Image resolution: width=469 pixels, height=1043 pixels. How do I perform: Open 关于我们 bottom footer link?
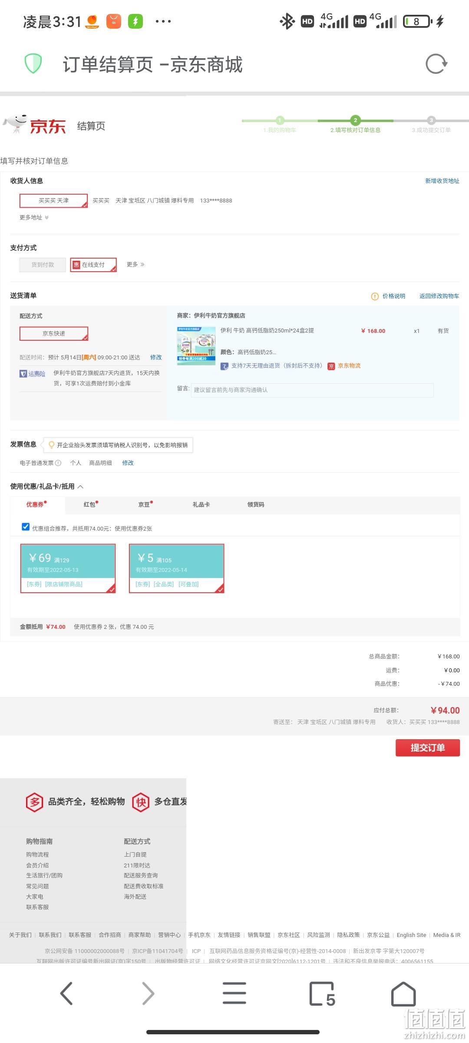tap(20, 935)
